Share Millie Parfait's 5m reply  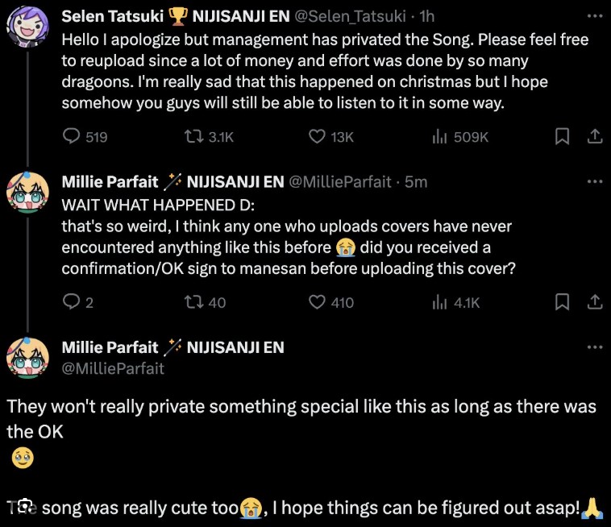595,302
